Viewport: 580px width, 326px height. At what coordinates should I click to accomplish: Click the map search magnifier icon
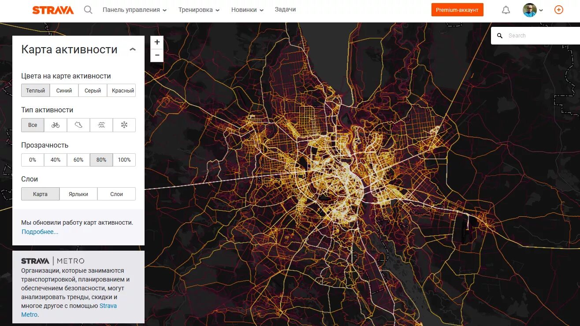pos(500,36)
